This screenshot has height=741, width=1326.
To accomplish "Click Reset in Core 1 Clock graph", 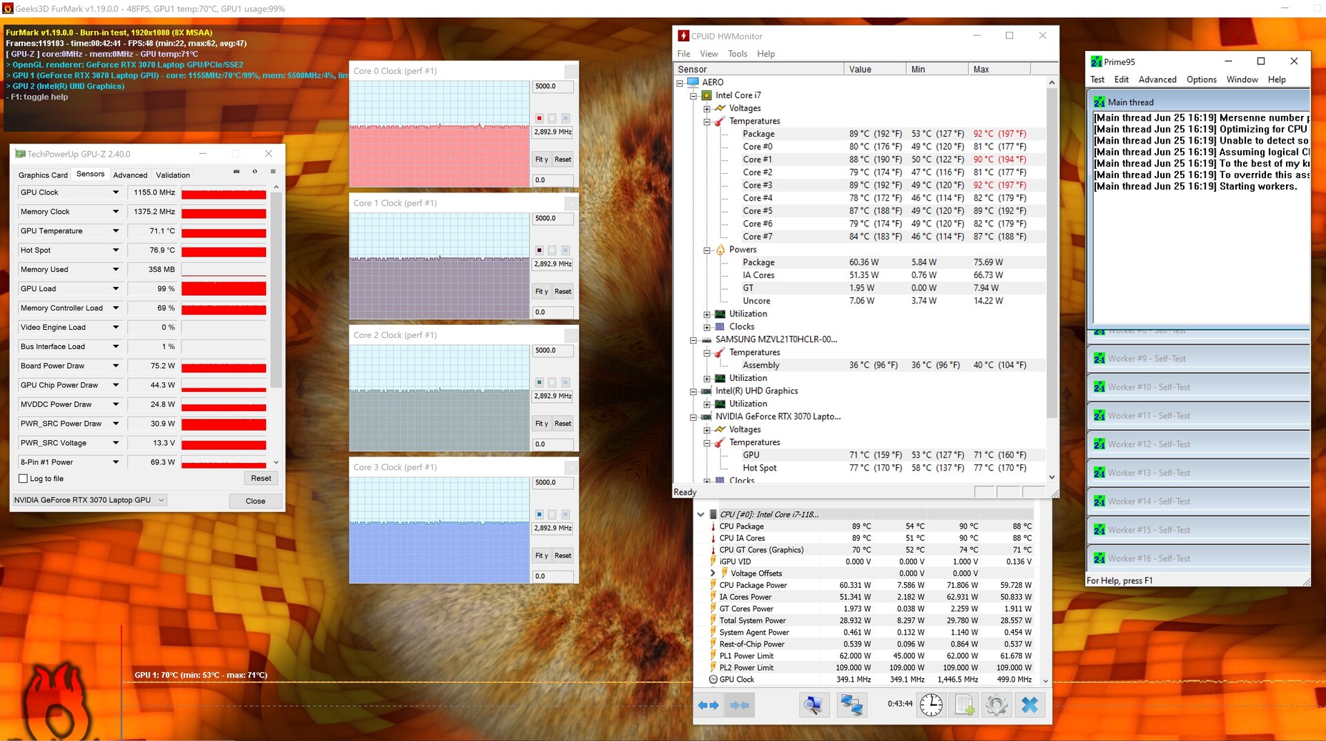I will [x=563, y=292].
